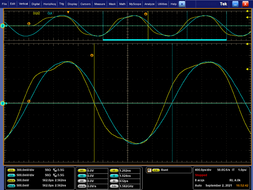Screen dimensions: 253x190
Task: Open the Horiz/Acq menu
Action: coord(49,4)
